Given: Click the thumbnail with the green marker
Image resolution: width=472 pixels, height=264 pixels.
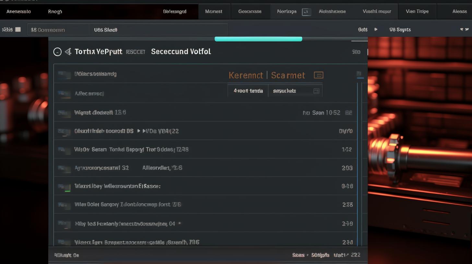Looking at the screenshot, I should tap(64, 186).
